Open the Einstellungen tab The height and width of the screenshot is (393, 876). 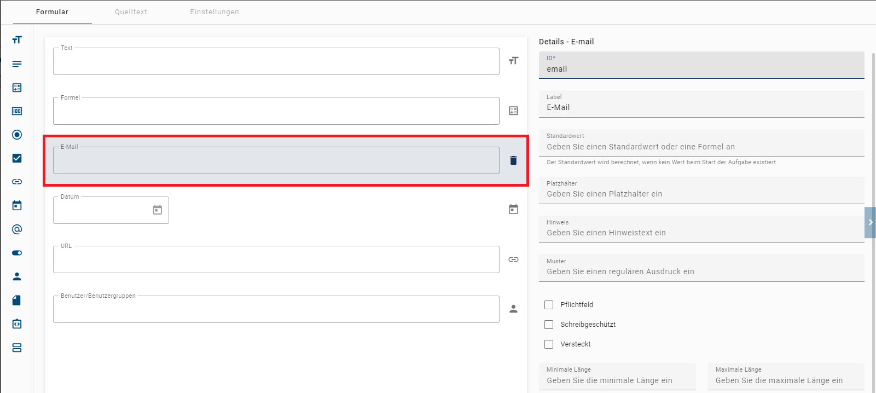(x=214, y=12)
